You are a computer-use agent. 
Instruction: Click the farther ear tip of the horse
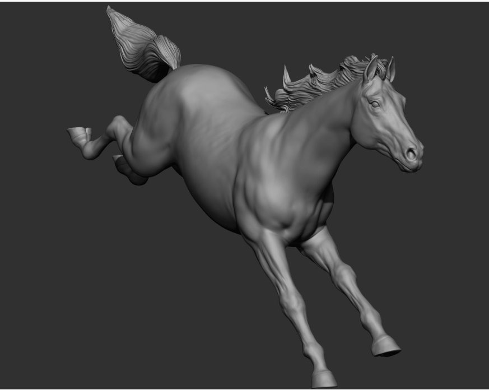pyautogui.click(x=392, y=61)
